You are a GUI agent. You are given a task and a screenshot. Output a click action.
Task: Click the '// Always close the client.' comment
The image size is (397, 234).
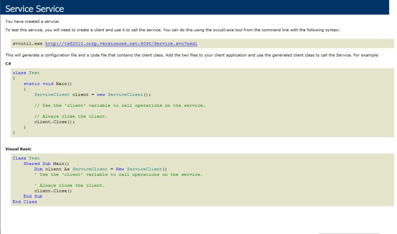coord(71,116)
